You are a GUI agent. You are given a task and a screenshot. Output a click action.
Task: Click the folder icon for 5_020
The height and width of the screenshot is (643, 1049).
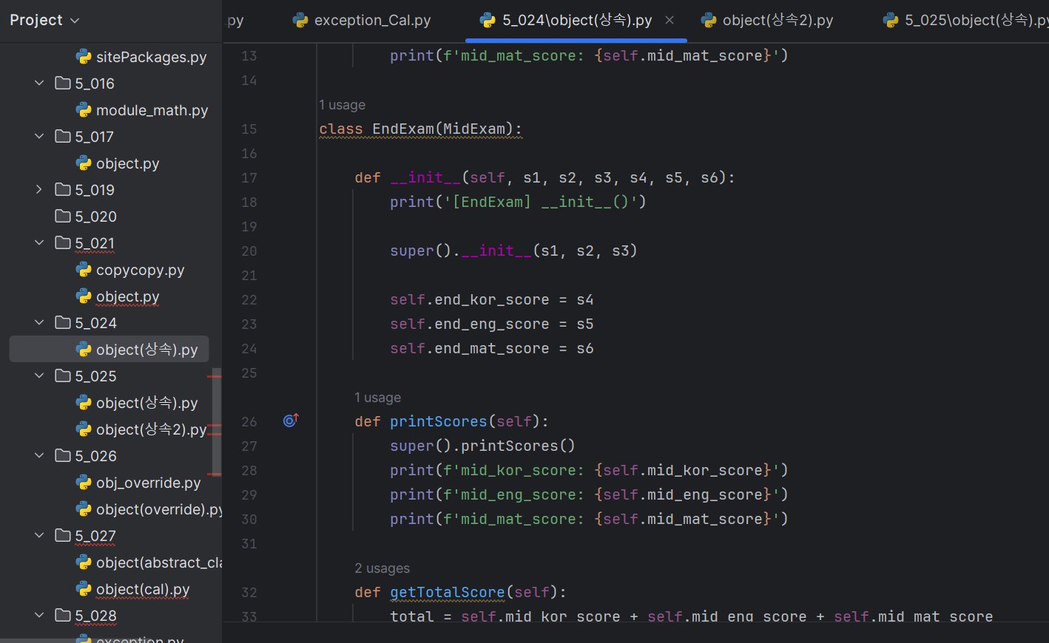[x=63, y=216]
